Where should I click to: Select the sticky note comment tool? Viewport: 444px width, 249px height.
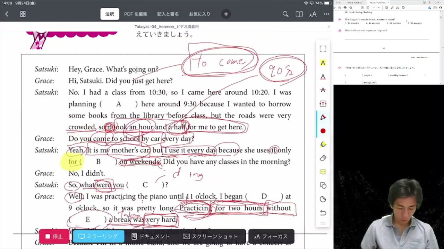tap(323, 172)
